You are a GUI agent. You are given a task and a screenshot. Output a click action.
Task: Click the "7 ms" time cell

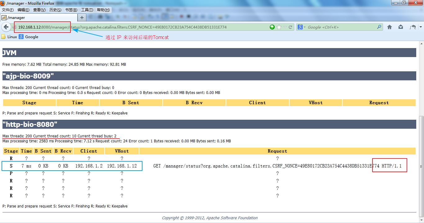pyautogui.click(x=26, y=166)
